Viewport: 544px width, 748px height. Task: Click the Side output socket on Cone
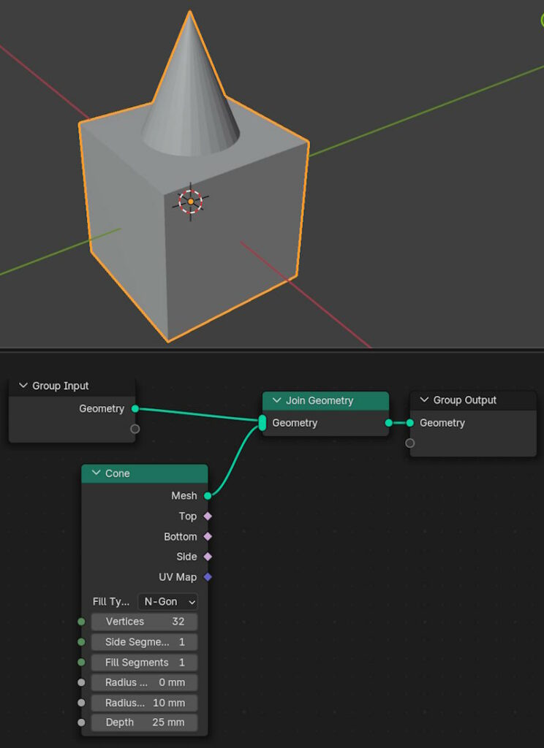pos(208,557)
